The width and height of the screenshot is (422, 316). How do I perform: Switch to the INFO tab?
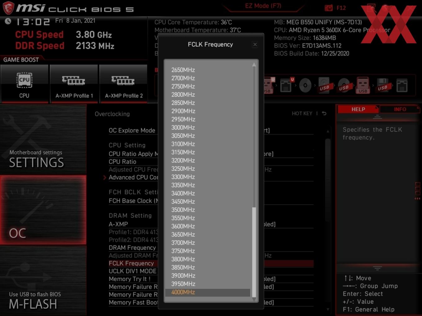coord(400,109)
